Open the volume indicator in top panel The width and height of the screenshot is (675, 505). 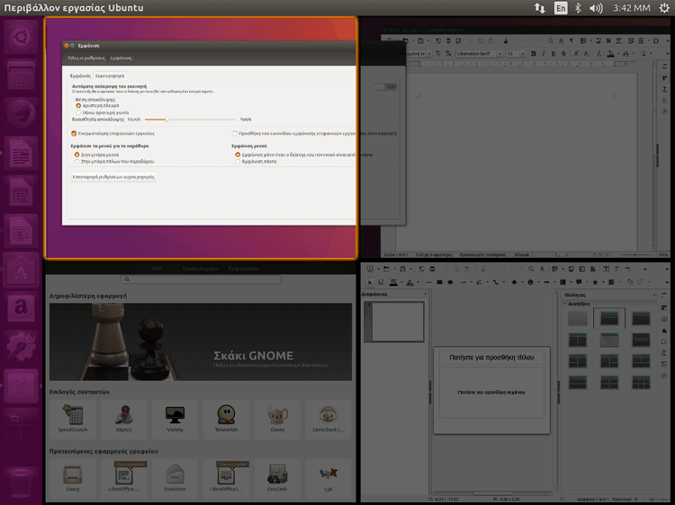point(596,8)
